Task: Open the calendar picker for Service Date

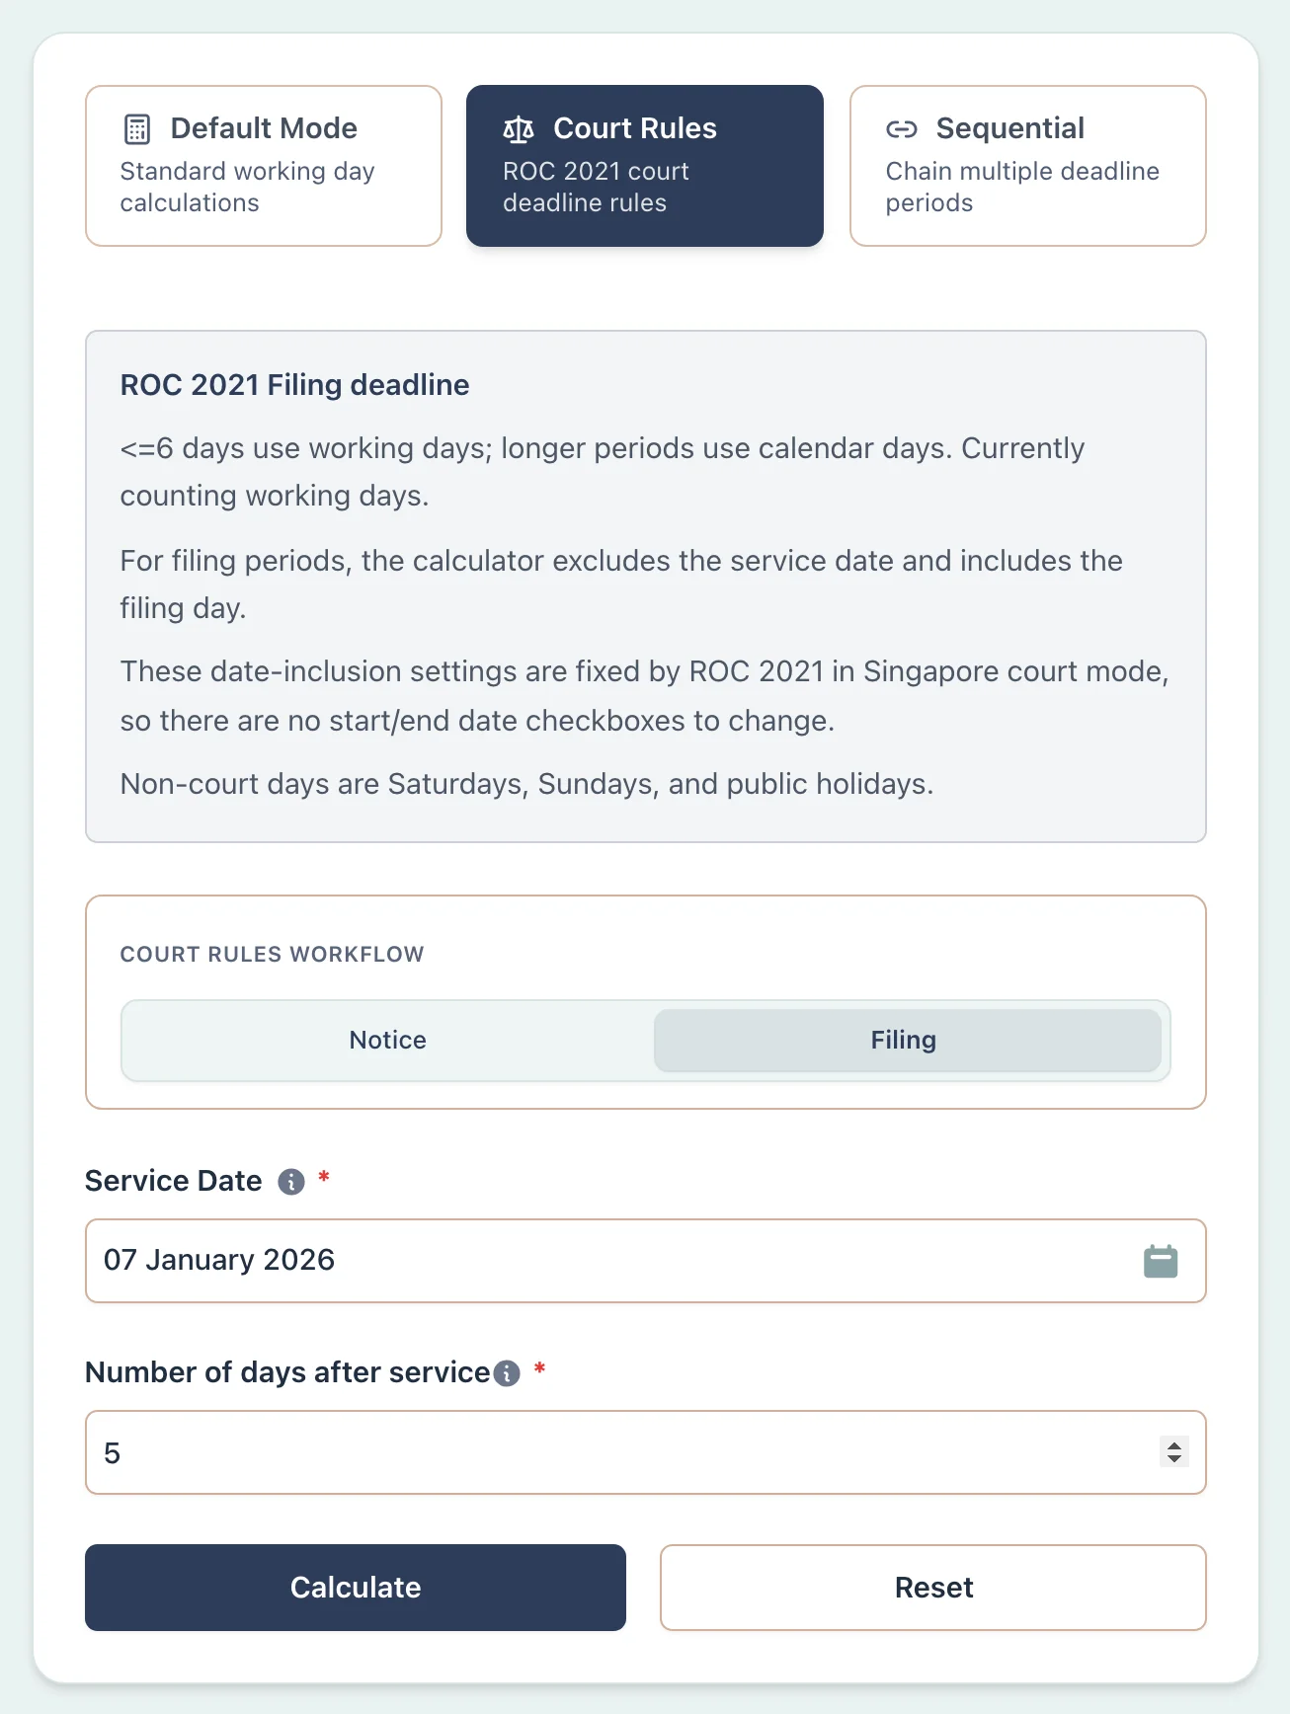Action: (x=1162, y=1260)
